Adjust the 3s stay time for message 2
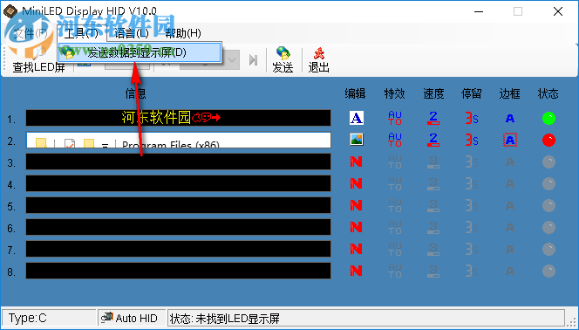This screenshot has width=579, height=330. [472, 140]
